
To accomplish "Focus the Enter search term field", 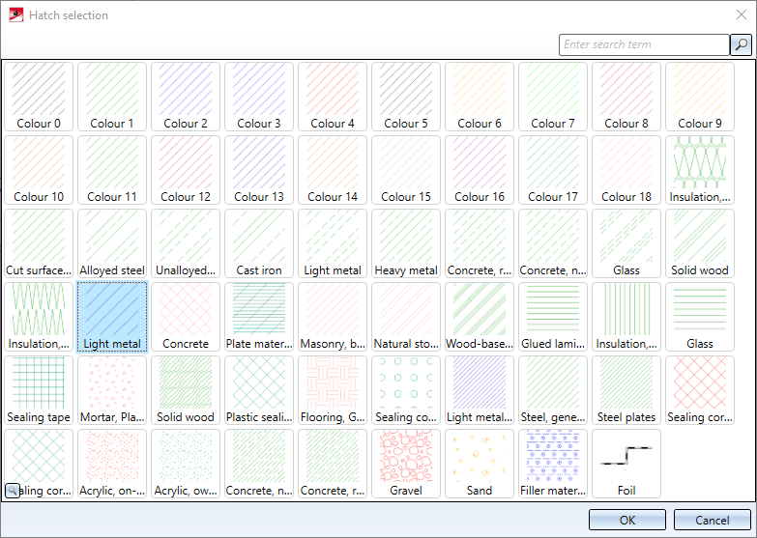I will tap(644, 44).
